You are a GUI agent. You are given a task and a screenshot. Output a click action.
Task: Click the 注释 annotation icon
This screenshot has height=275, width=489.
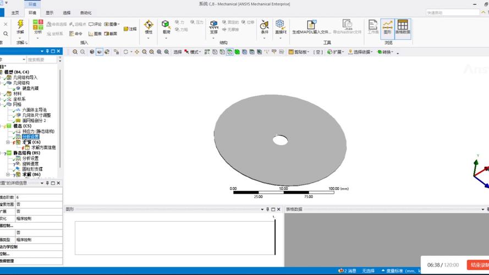(130, 29)
